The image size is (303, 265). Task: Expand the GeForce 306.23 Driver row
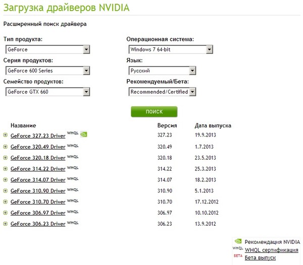(6, 224)
